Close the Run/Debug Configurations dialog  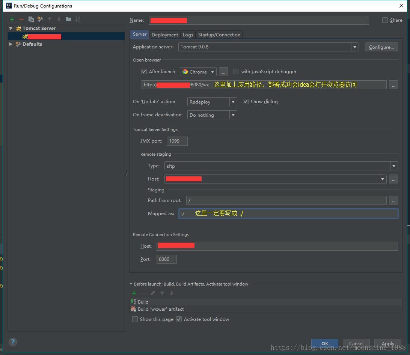pyautogui.click(x=401, y=6)
